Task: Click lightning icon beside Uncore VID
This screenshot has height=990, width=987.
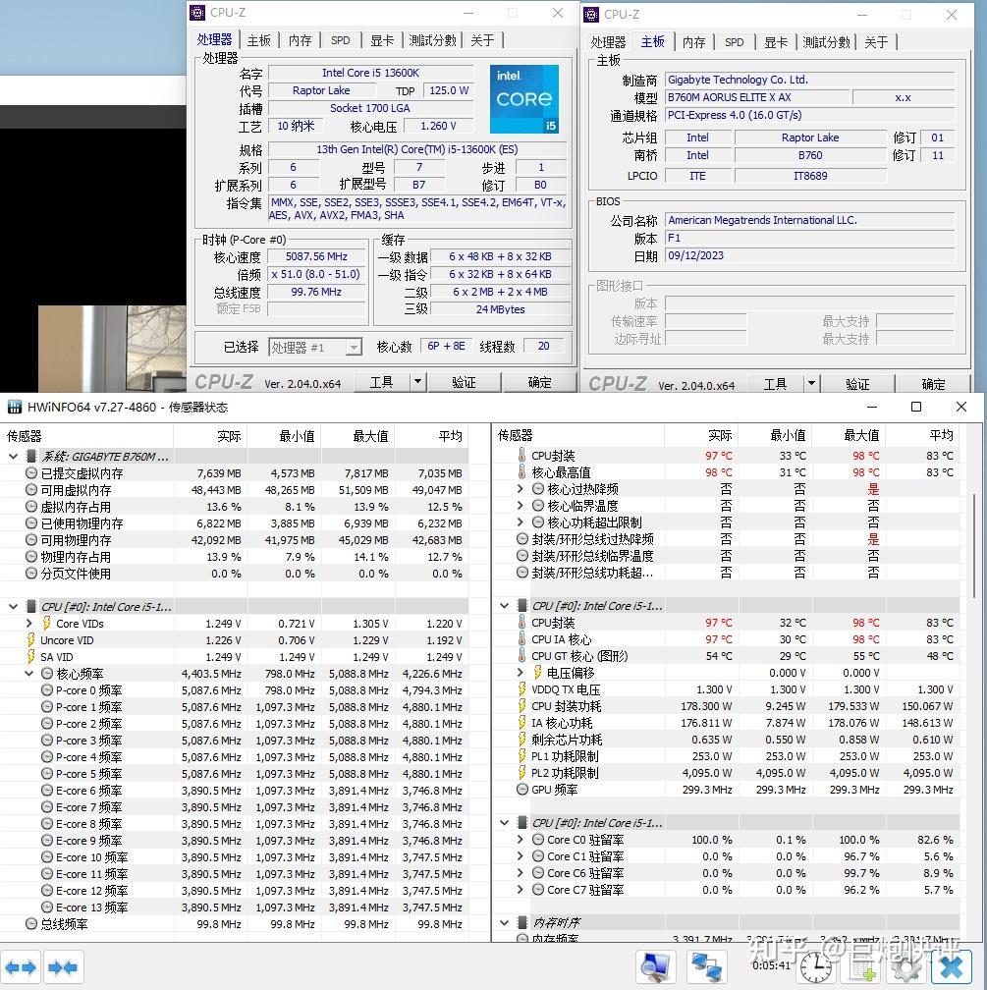Action: point(31,640)
